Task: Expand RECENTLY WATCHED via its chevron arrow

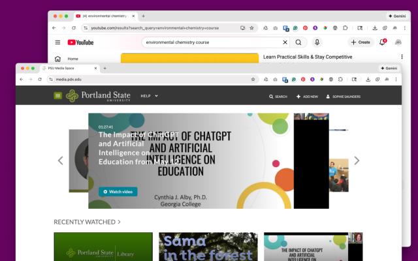Action: pos(119,222)
